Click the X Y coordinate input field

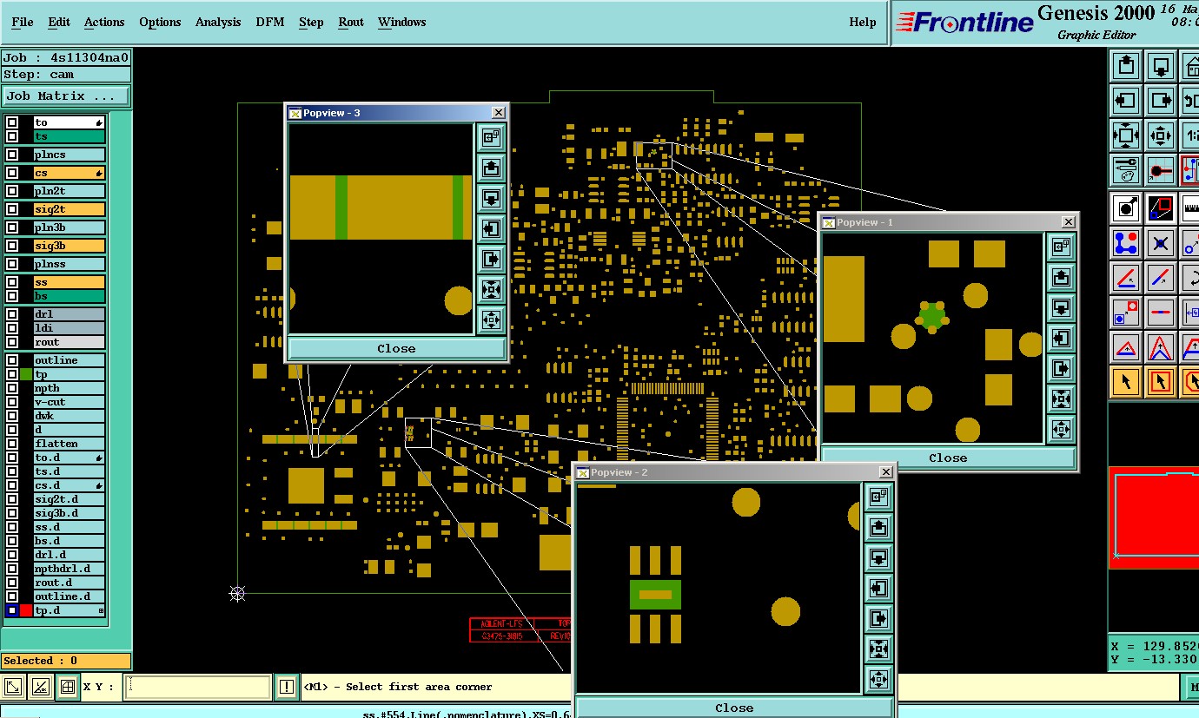coord(198,687)
